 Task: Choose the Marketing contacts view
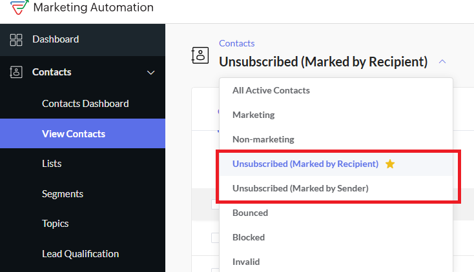[253, 115]
